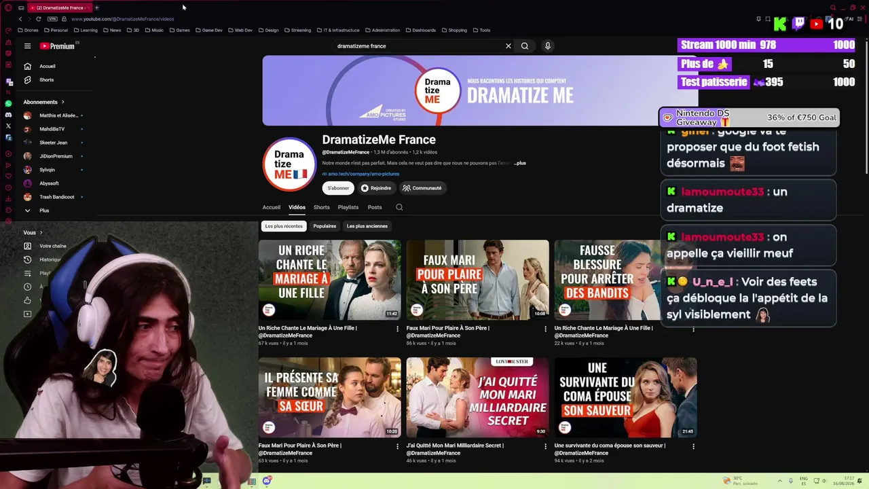Open the IT & Infrastructure bookmarks folder
Image resolution: width=869 pixels, height=489 pixels.
pyautogui.click(x=338, y=30)
